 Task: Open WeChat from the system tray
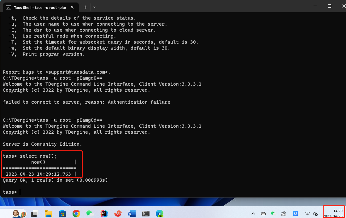click(273, 214)
